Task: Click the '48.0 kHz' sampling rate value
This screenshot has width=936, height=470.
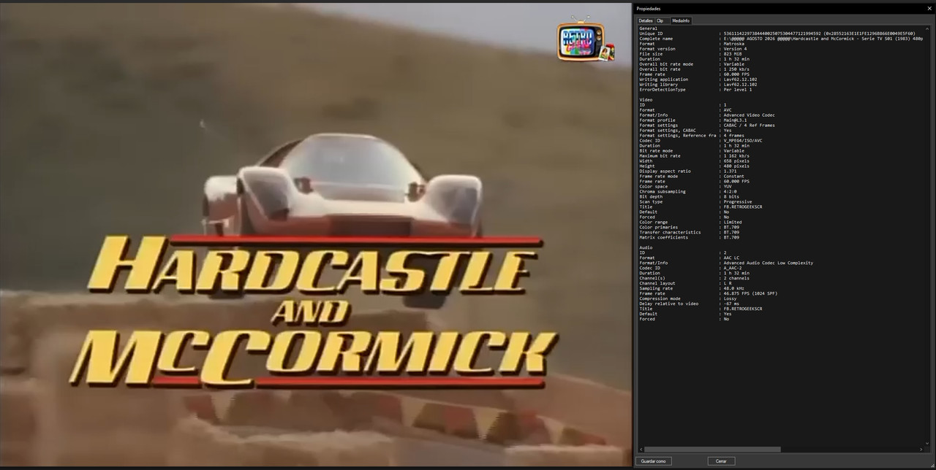Action: click(x=733, y=289)
